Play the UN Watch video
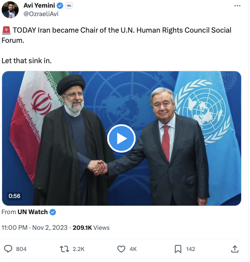Screen dimensions: 250x262 pos(122,138)
